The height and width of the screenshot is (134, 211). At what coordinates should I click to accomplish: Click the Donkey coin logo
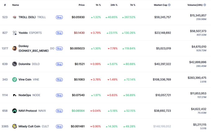tap(15, 48)
